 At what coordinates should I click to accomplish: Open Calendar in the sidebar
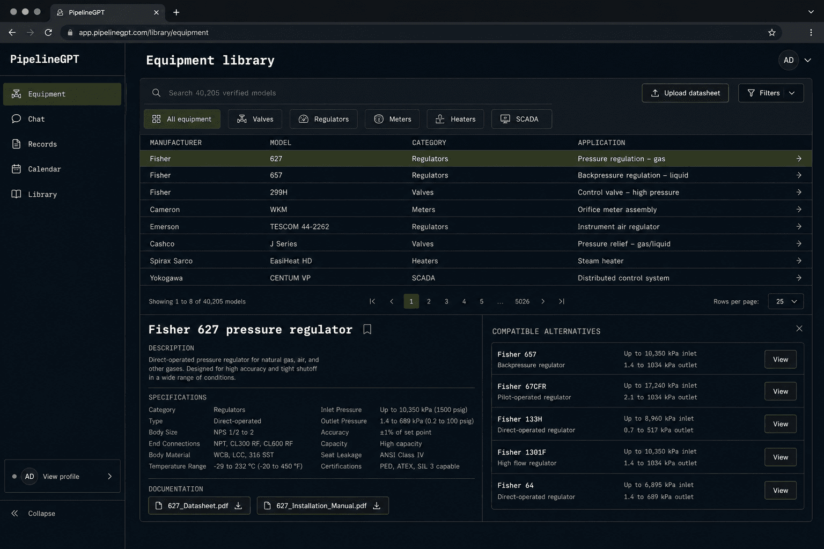tap(62, 169)
